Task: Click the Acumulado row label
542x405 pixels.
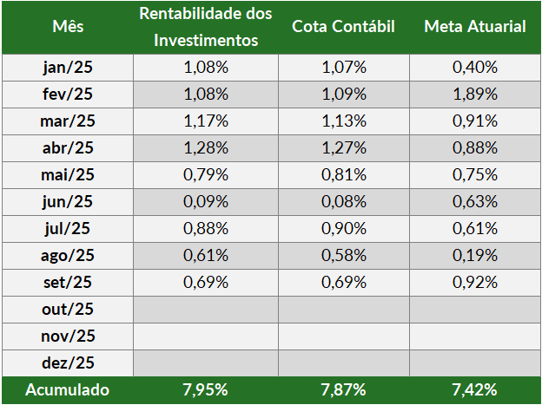Action: (x=68, y=390)
